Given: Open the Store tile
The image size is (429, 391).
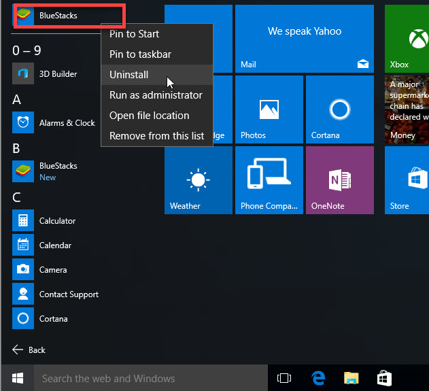Looking at the screenshot, I should pos(407,180).
